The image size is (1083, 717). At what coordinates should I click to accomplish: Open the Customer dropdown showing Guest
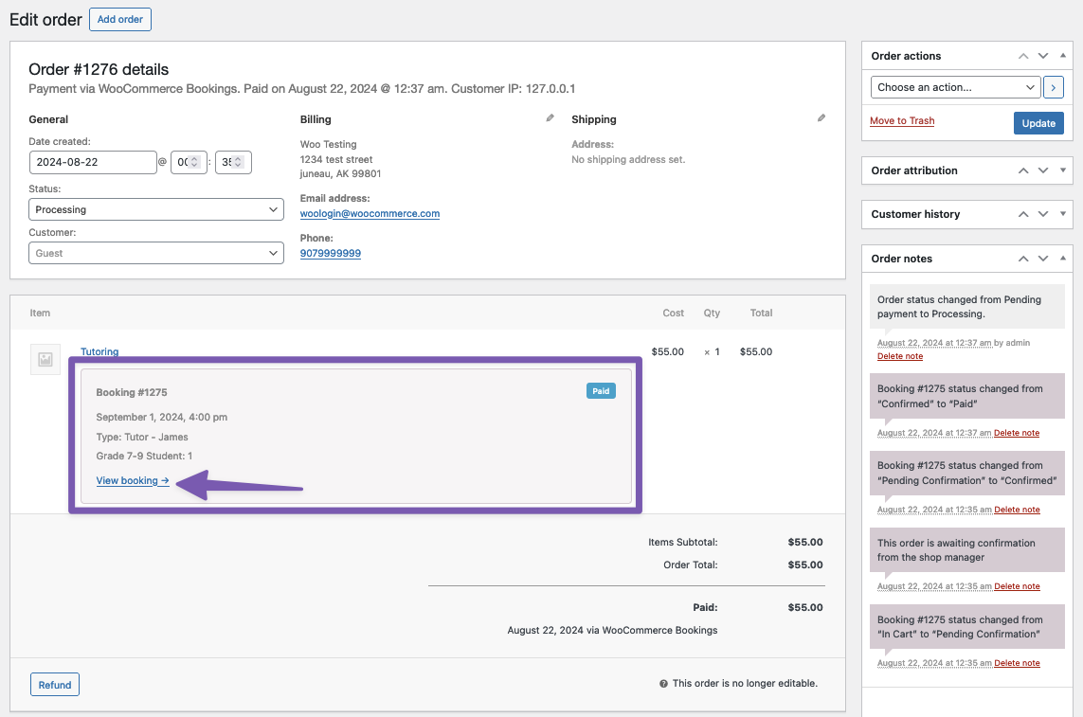155,252
